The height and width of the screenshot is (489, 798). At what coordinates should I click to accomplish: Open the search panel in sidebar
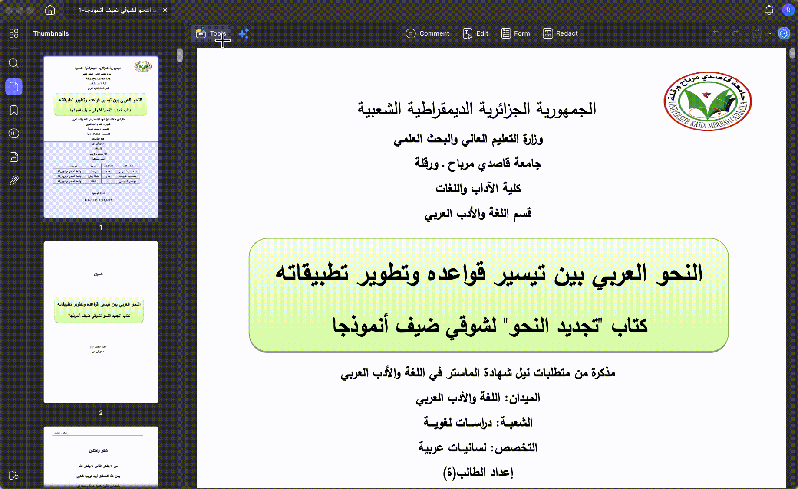14,63
